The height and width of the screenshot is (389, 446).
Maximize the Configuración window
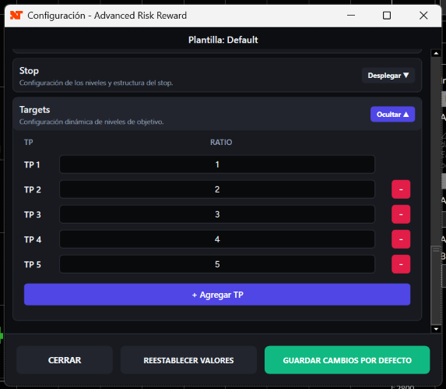click(387, 16)
